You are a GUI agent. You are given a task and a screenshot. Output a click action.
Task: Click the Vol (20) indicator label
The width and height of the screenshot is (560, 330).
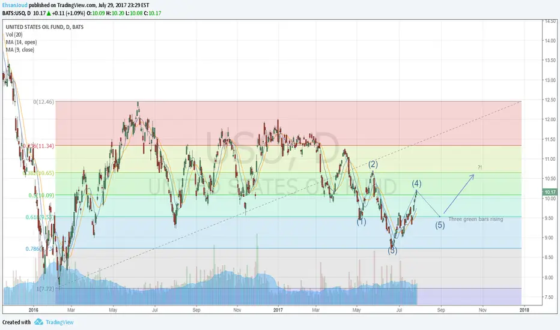(x=14, y=35)
